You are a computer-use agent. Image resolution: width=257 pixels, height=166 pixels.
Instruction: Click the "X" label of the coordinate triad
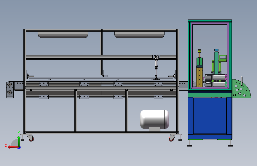(x=6, y=146)
